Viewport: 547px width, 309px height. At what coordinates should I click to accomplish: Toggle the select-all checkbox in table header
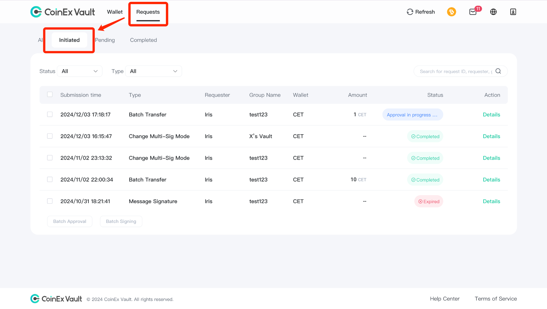tap(50, 94)
